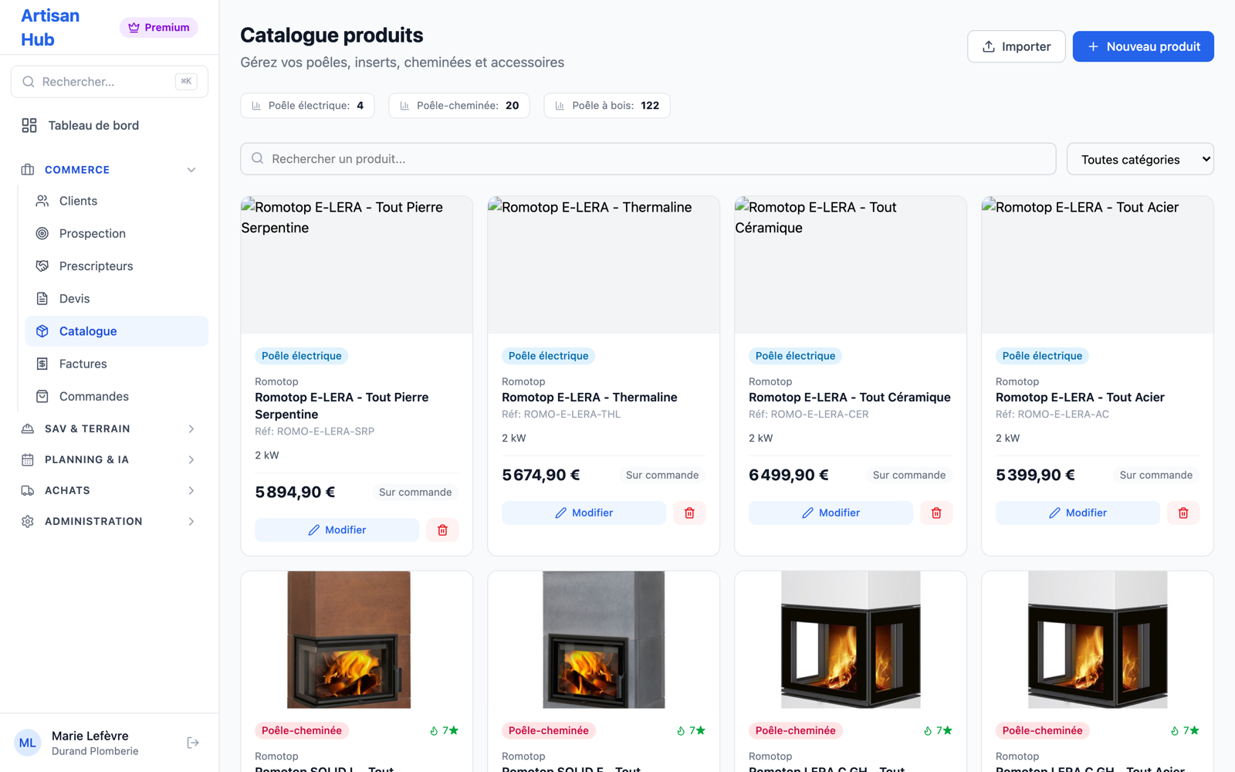Open the LERA C GH Tout Acier image
The width and height of the screenshot is (1235, 772).
(1098, 639)
